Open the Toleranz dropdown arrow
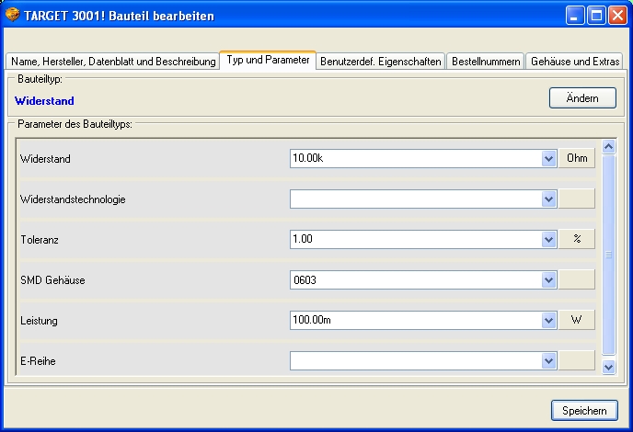Image resolution: width=633 pixels, height=432 pixels. pos(549,239)
